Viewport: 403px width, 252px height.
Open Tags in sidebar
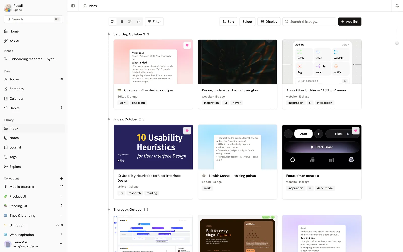click(33, 157)
